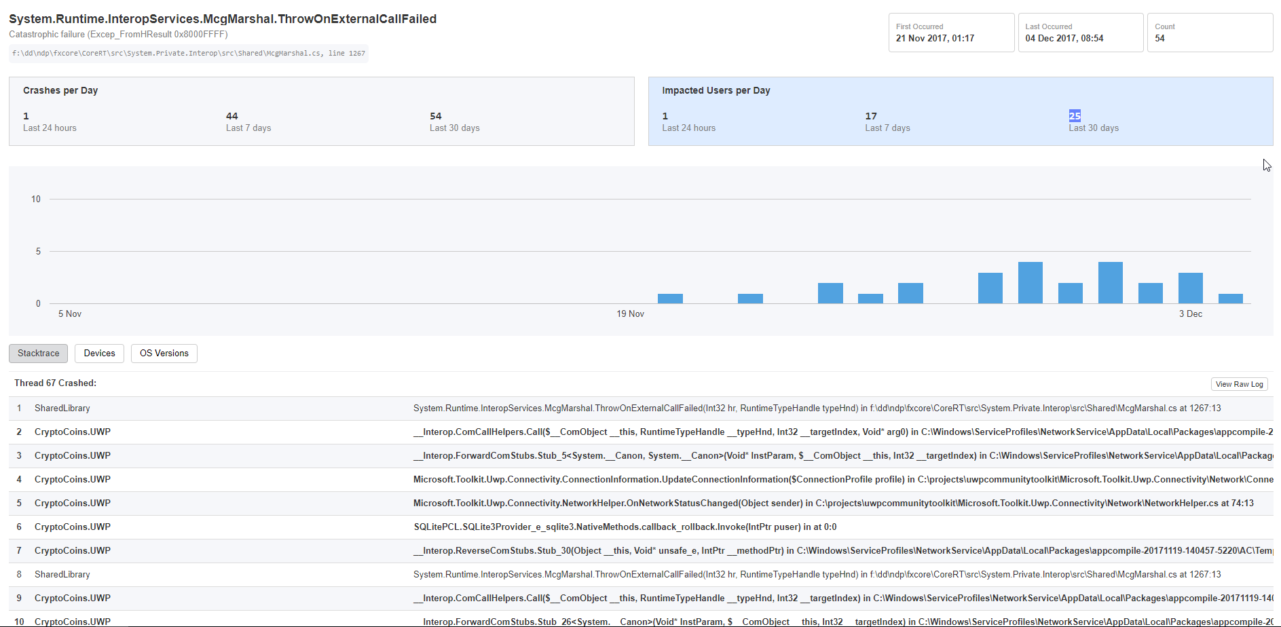1281x627 pixels.
Task: Click the Last 24 hours impacted users value
Action: pos(665,116)
